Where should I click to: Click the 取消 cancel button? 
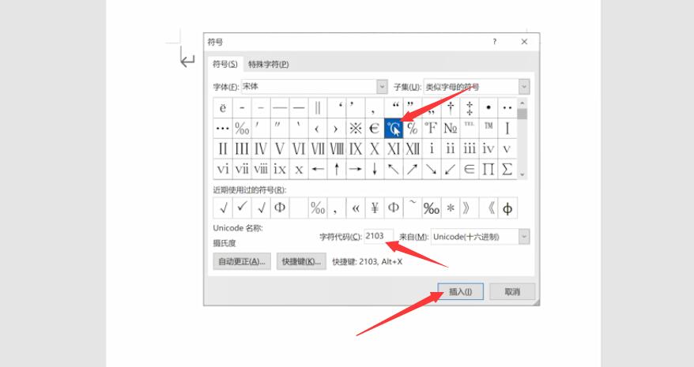pyautogui.click(x=512, y=292)
